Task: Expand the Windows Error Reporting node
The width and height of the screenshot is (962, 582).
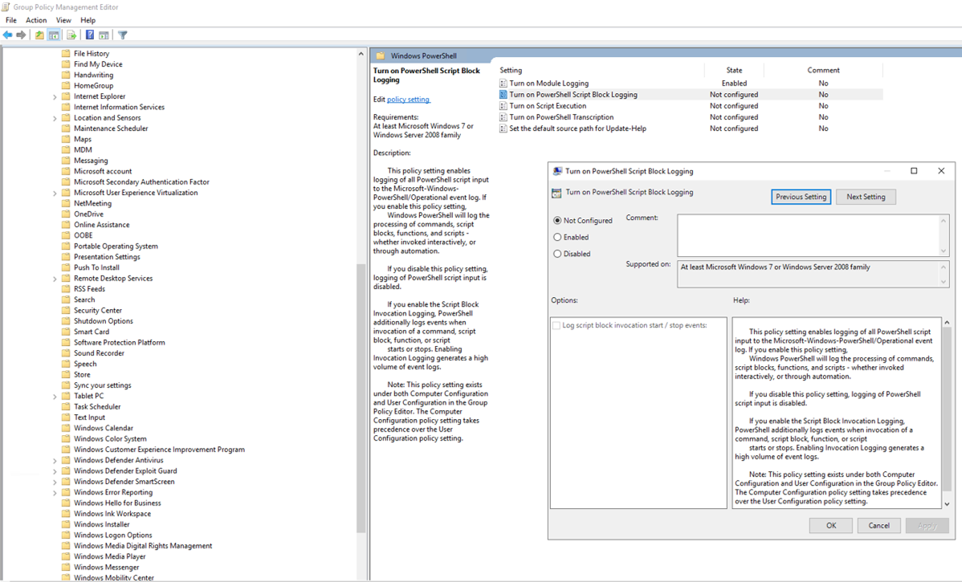Action: coord(55,493)
